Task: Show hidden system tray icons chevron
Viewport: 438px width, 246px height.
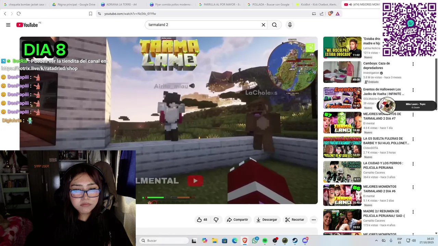Action: click(x=376, y=241)
